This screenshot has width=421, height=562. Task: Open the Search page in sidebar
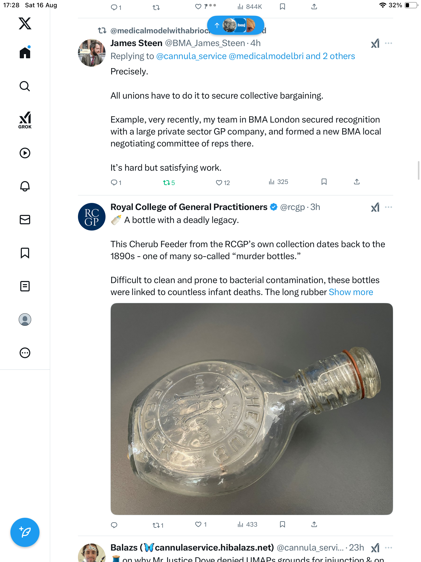tap(25, 86)
